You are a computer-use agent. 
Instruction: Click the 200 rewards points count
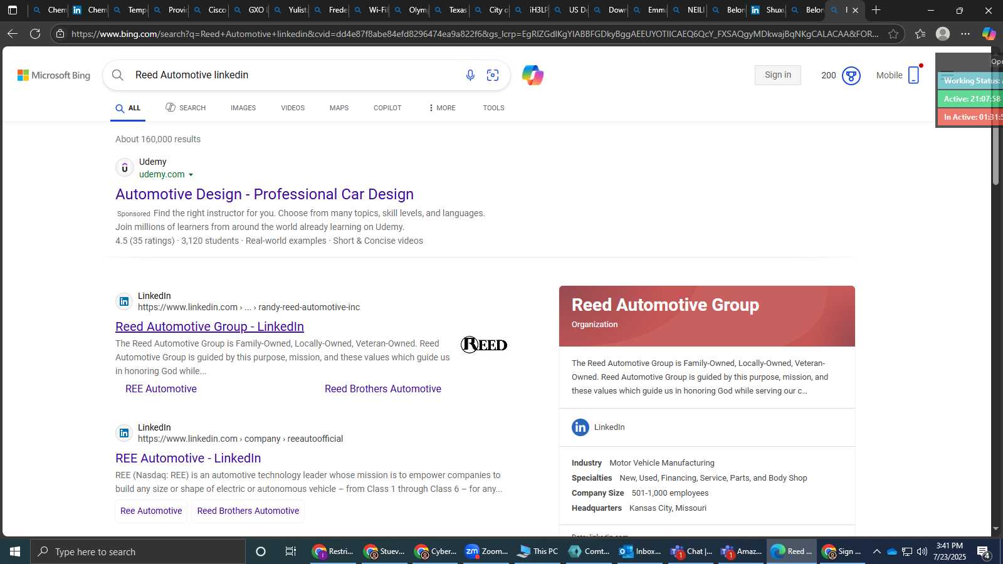tap(829, 76)
